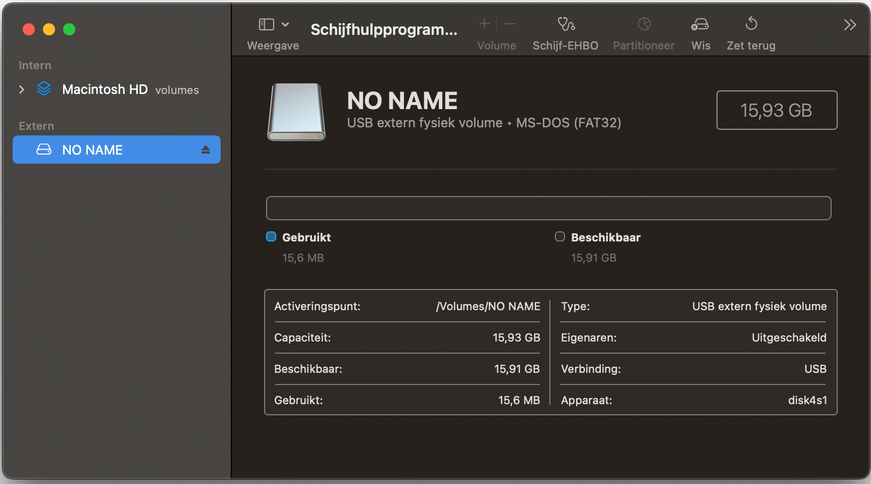871x484 pixels.
Task: Click the green zoom window button
Action: (x=69, y=29)
